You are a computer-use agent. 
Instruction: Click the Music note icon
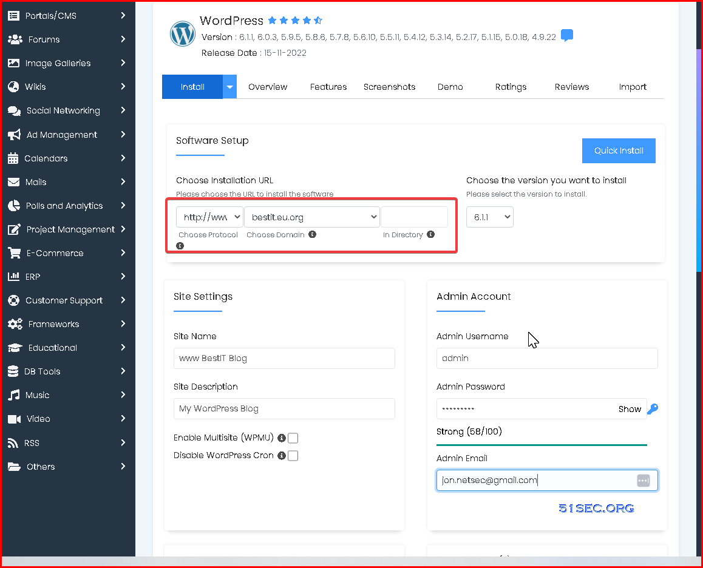(14, 395)
